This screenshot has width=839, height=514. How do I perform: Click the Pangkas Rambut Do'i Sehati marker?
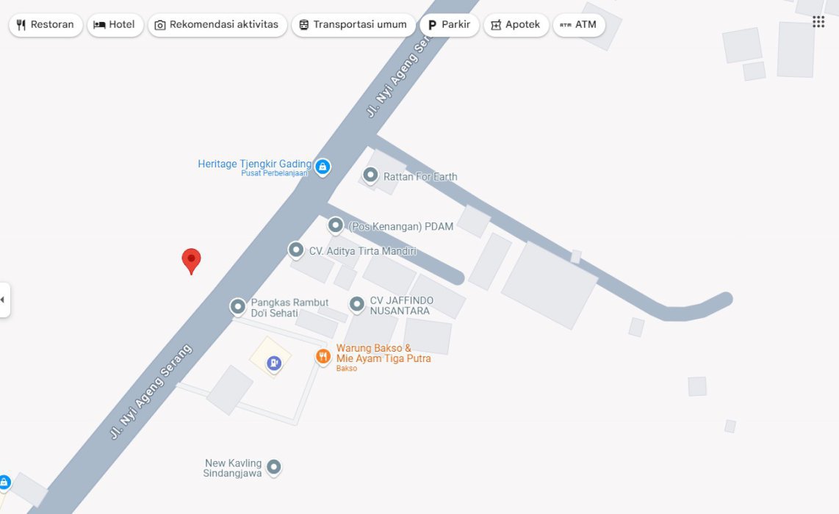pyautogui.click(x=237, y=307)
